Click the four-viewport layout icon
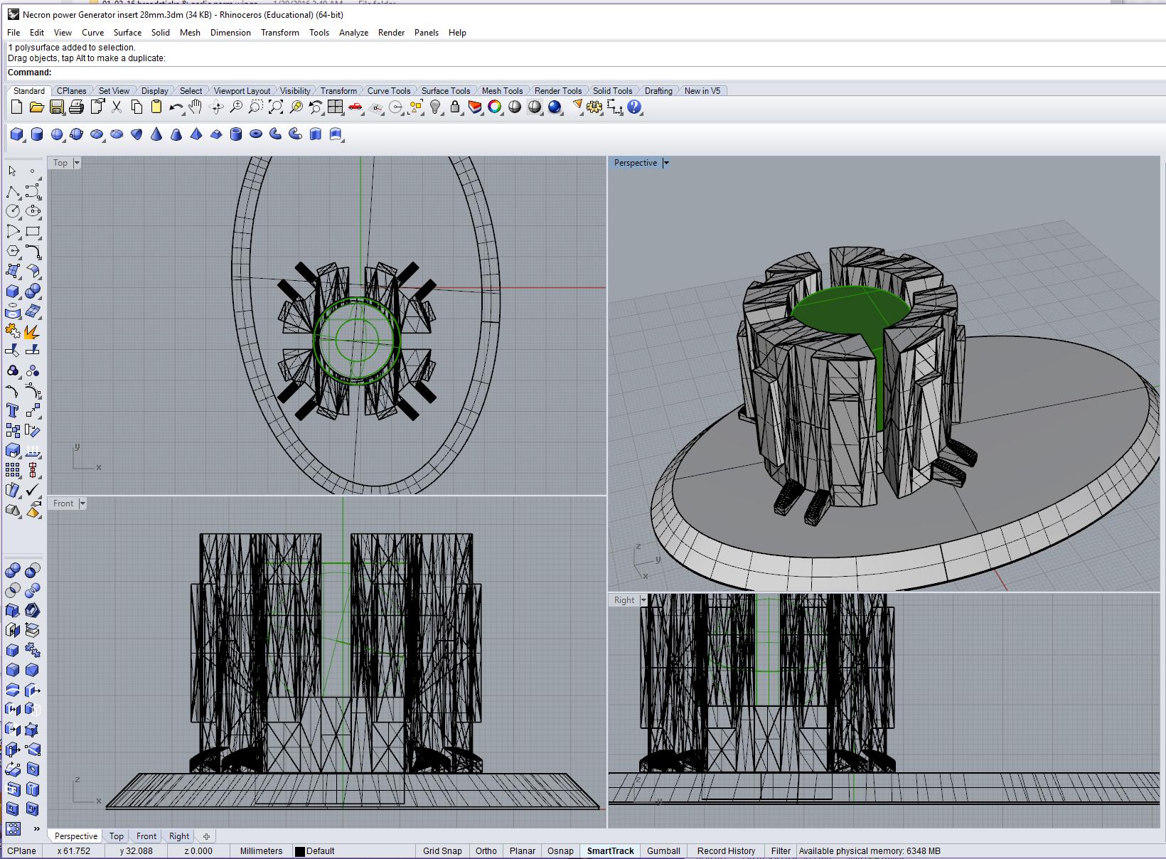This screenshot has height=859, width=1166. [x=336, y=107]
